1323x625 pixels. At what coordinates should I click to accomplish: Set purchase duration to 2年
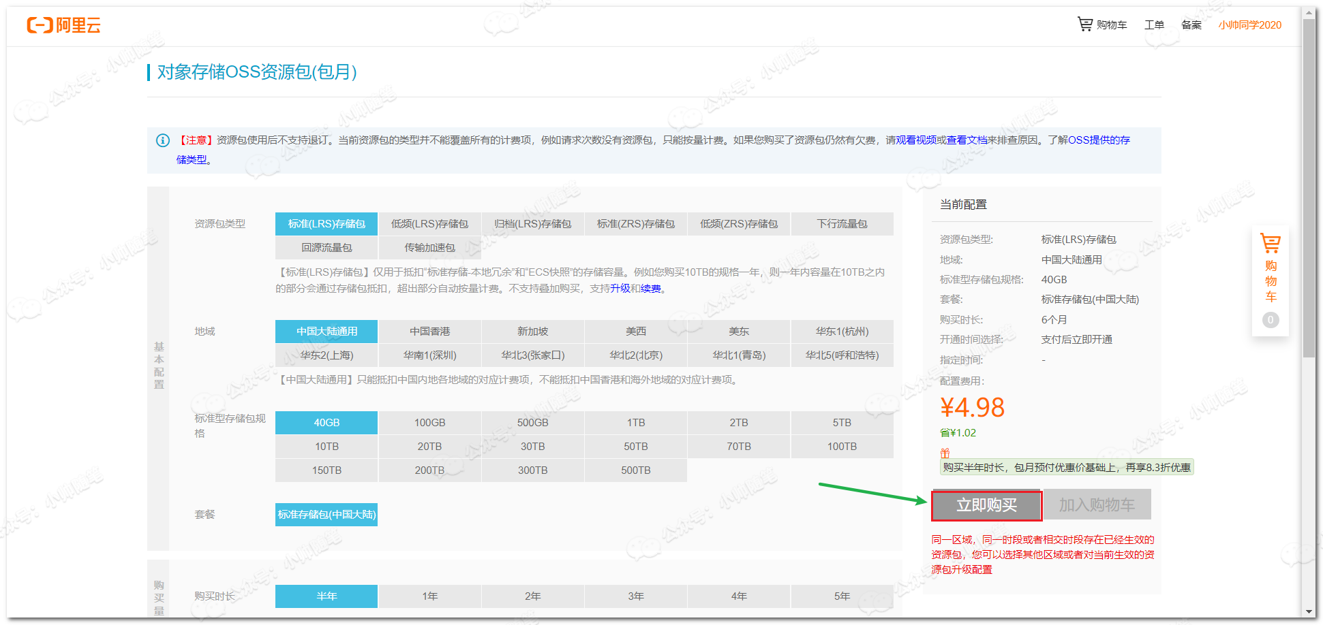tap(533, 596)
